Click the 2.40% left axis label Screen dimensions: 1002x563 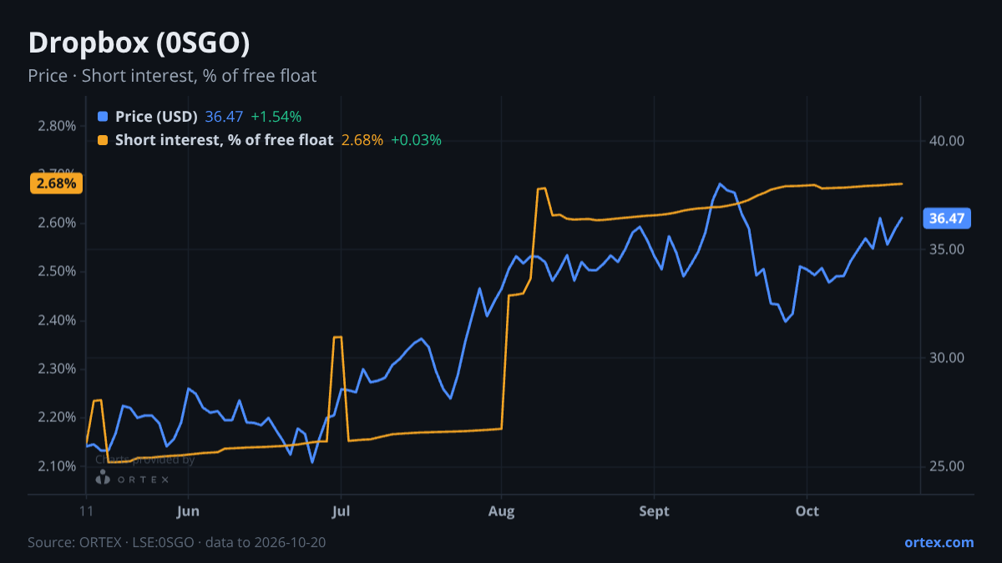[57, 320]
